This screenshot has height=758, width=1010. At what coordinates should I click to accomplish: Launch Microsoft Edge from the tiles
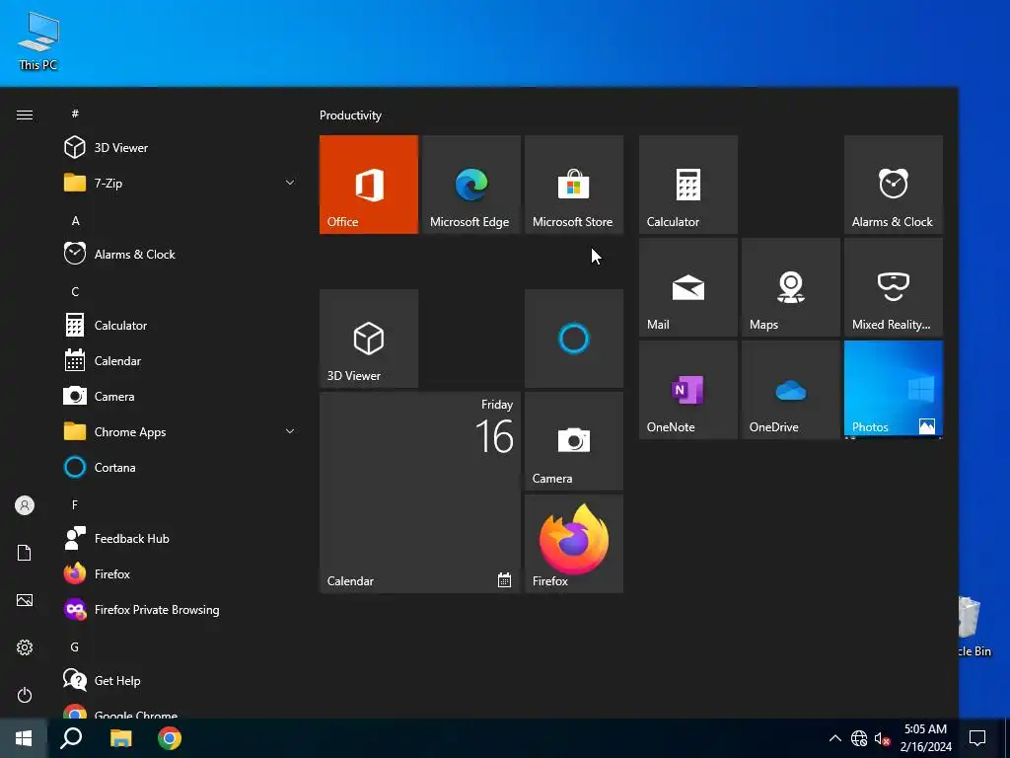pyautogui.click(x=470, y=185)
